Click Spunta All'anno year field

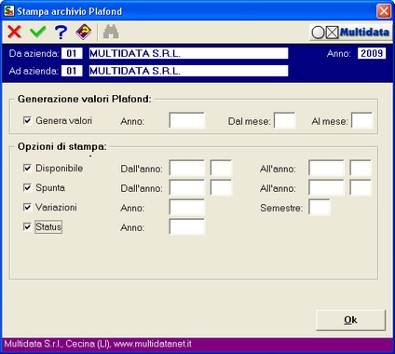(326, 187)
